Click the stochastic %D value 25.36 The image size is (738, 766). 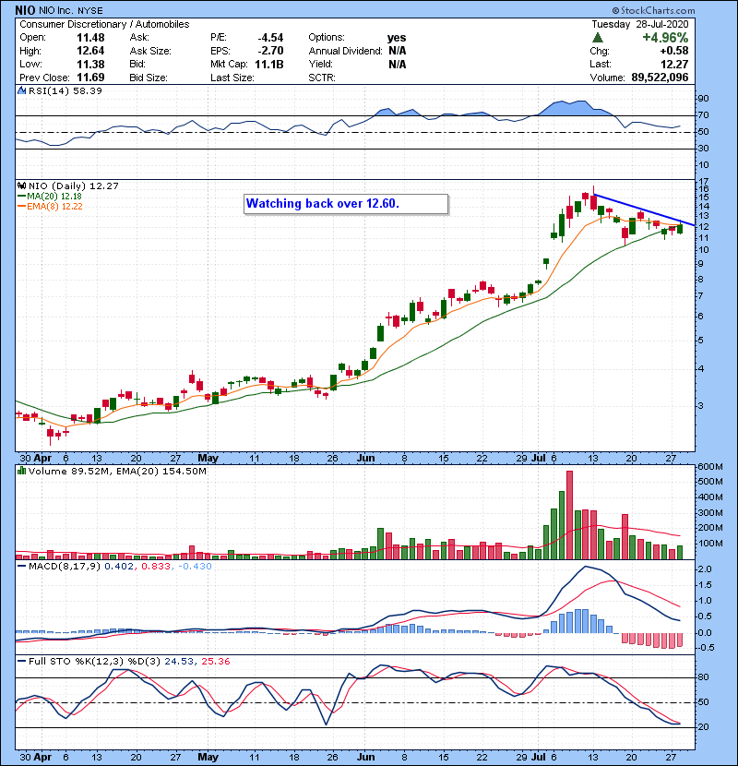click(x=215, y=662)
